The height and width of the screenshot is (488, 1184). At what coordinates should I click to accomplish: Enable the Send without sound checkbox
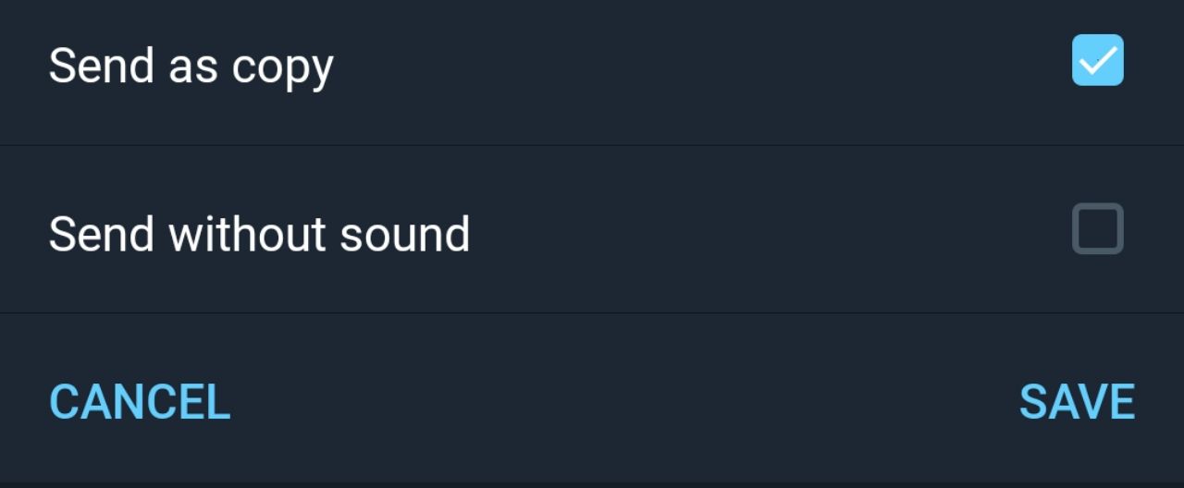[1097, 228]
